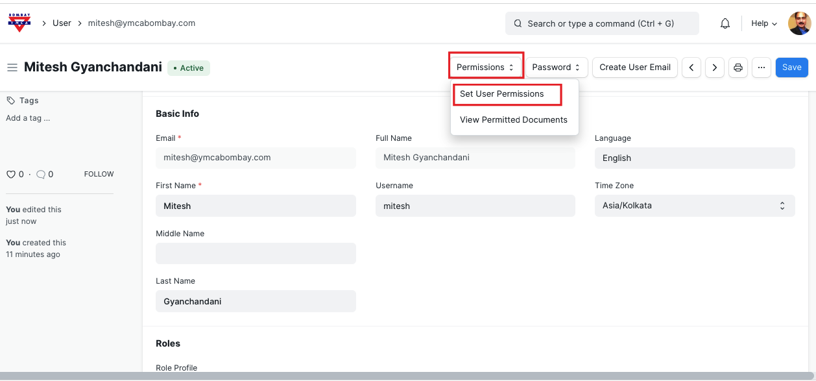Expand the Time Zone select box
The height and width of the screenshot is (381, 816).
(694, 206)
